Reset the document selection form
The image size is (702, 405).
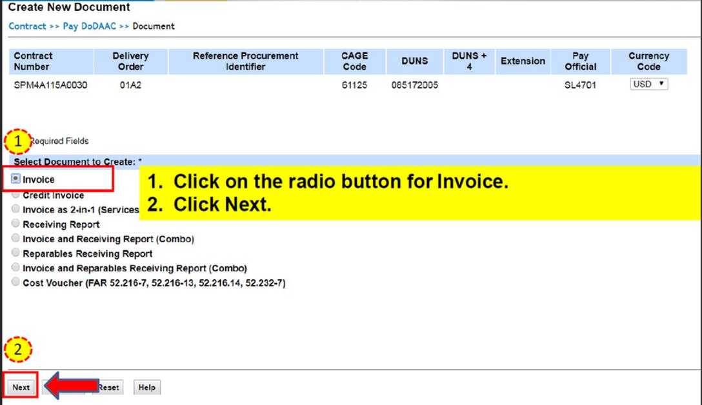click(x=108, y=387)
